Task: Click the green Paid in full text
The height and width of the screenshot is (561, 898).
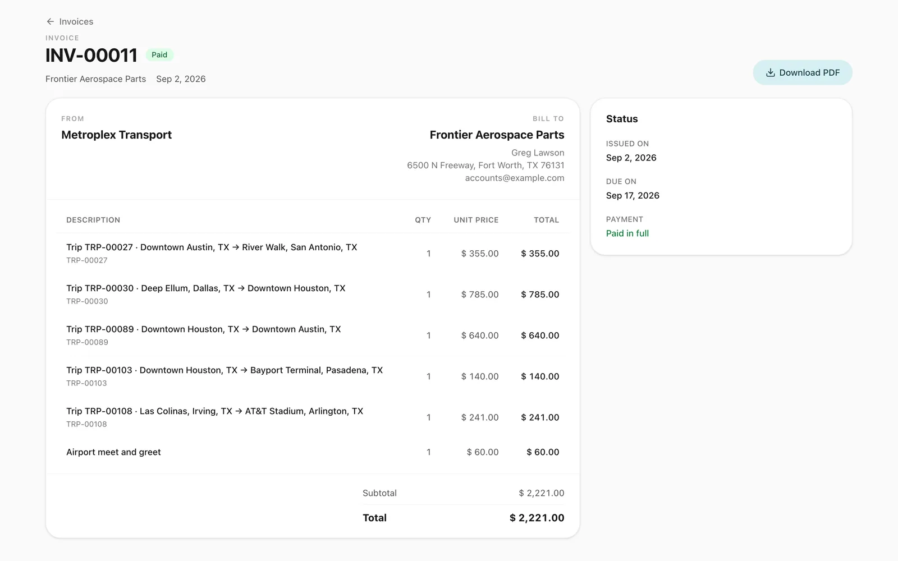Action: coord(627,233)
